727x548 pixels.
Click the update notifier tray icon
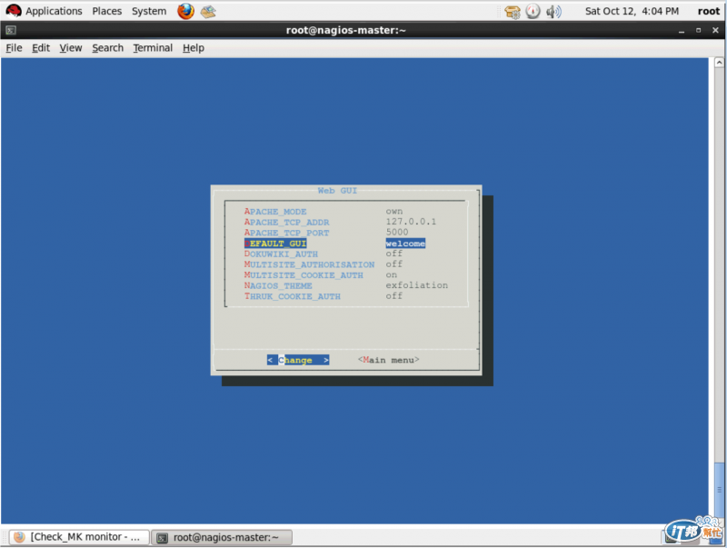pyautogui.click(x=533, y=11)
